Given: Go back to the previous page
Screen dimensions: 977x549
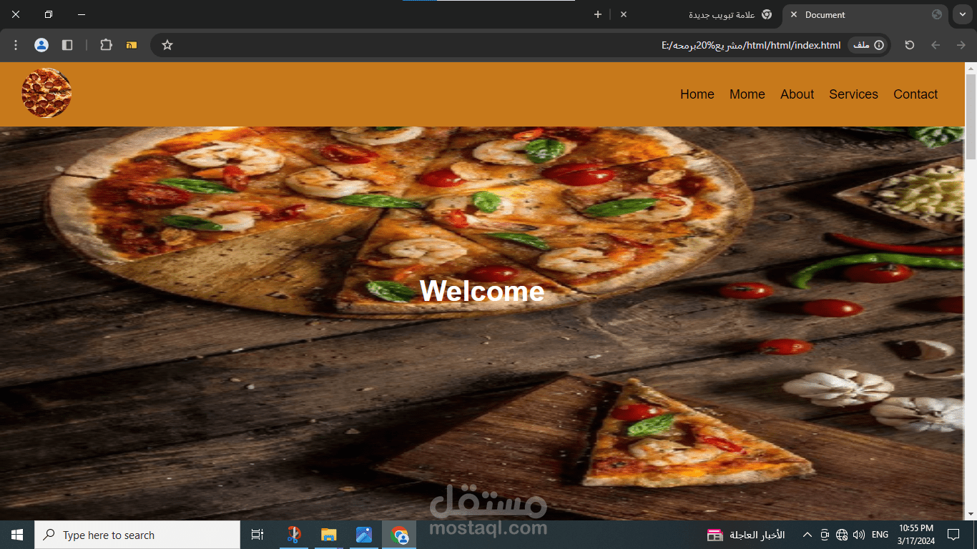Looking at the screenshot, I should tap(936, 45).
